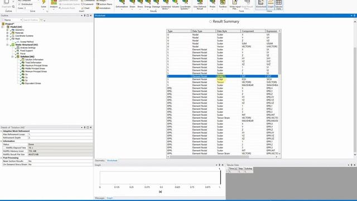Open the Outline panel options dropdown arrow
Screen dimensions: 357x201
point(81,16)
